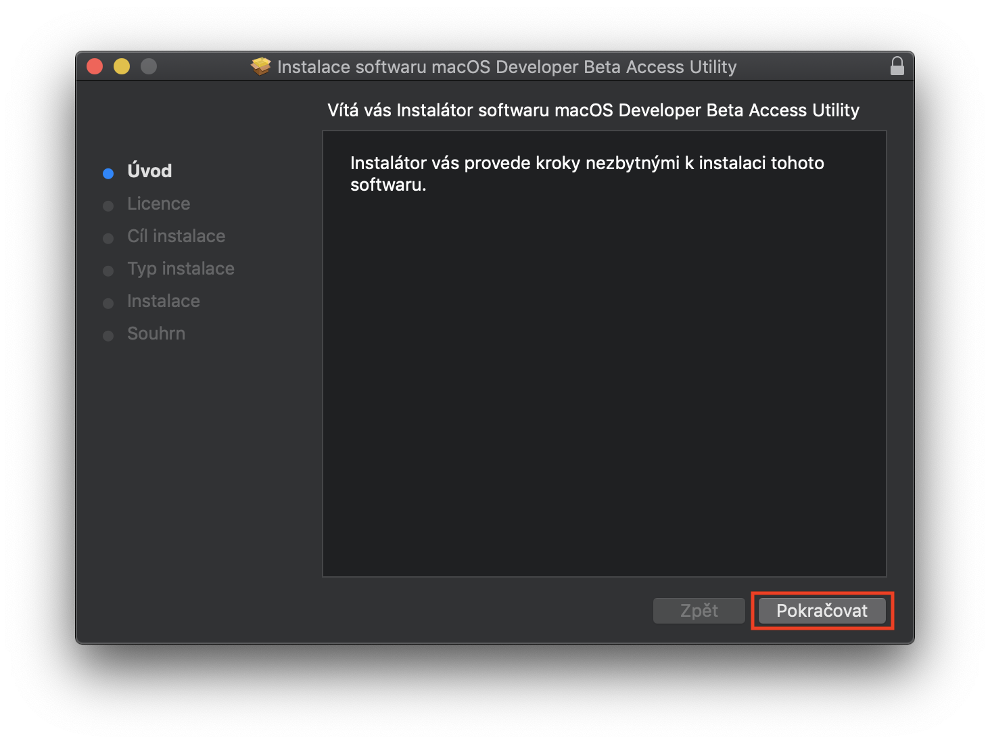This screenshot has width=990, height=744.
Task: Click the package icon in the title bar
Action: (260, 66)
